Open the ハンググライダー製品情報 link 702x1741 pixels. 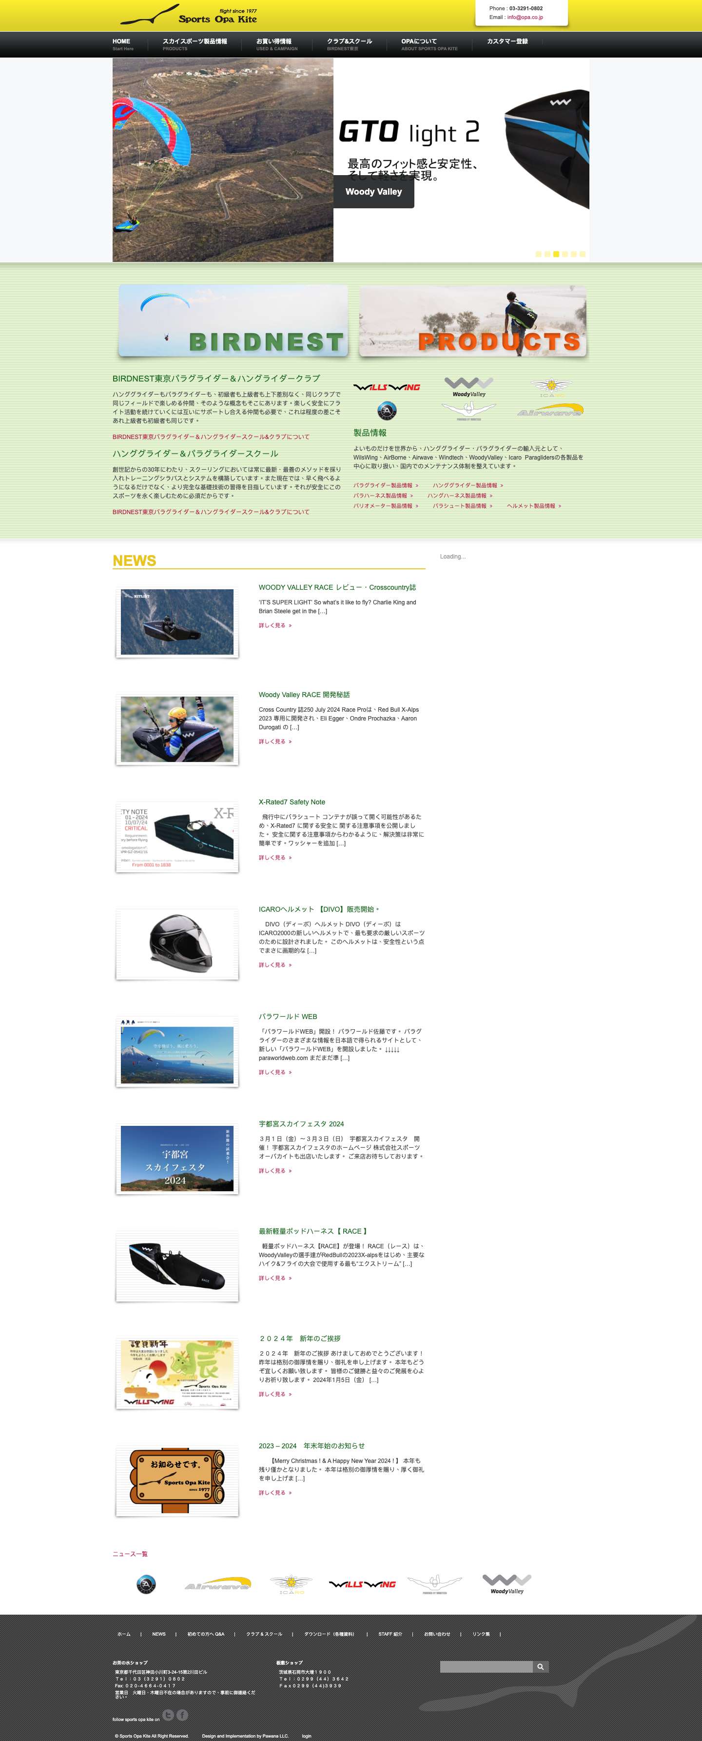468,486
